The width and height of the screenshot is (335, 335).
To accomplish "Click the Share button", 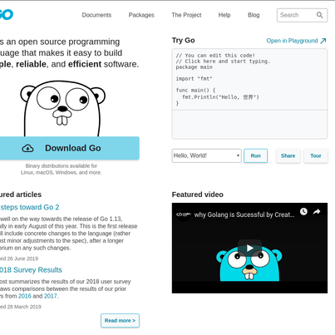I will click(288, 155).
